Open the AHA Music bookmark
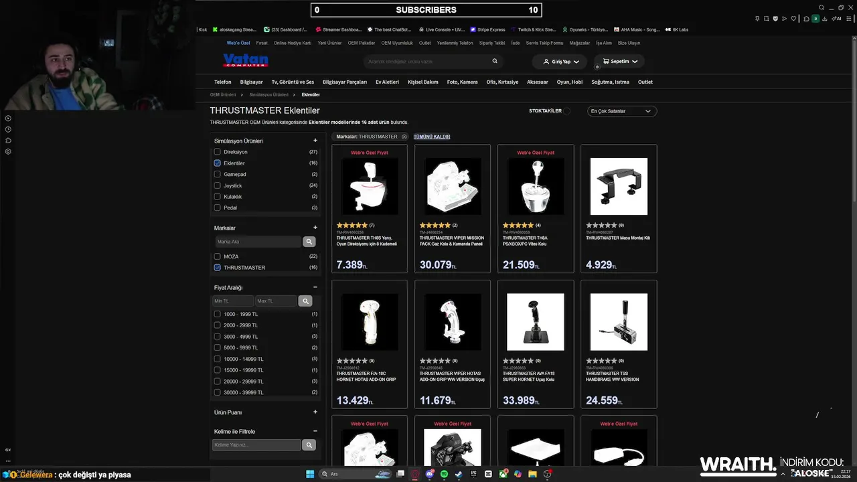 click(636, 29)
